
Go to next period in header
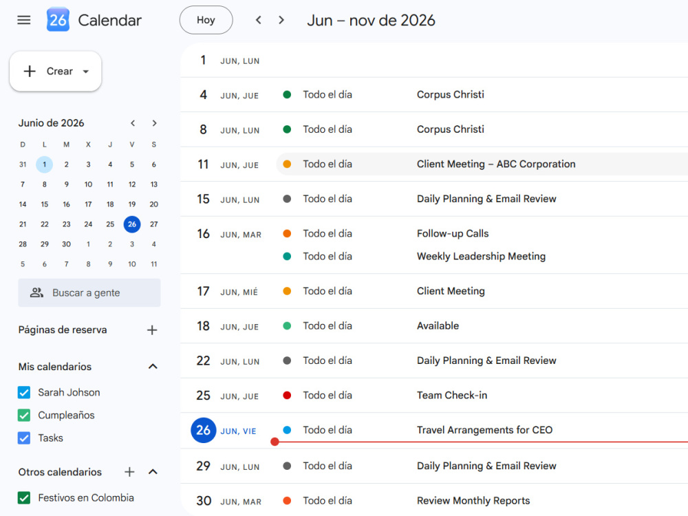click(x=281, y=20)
